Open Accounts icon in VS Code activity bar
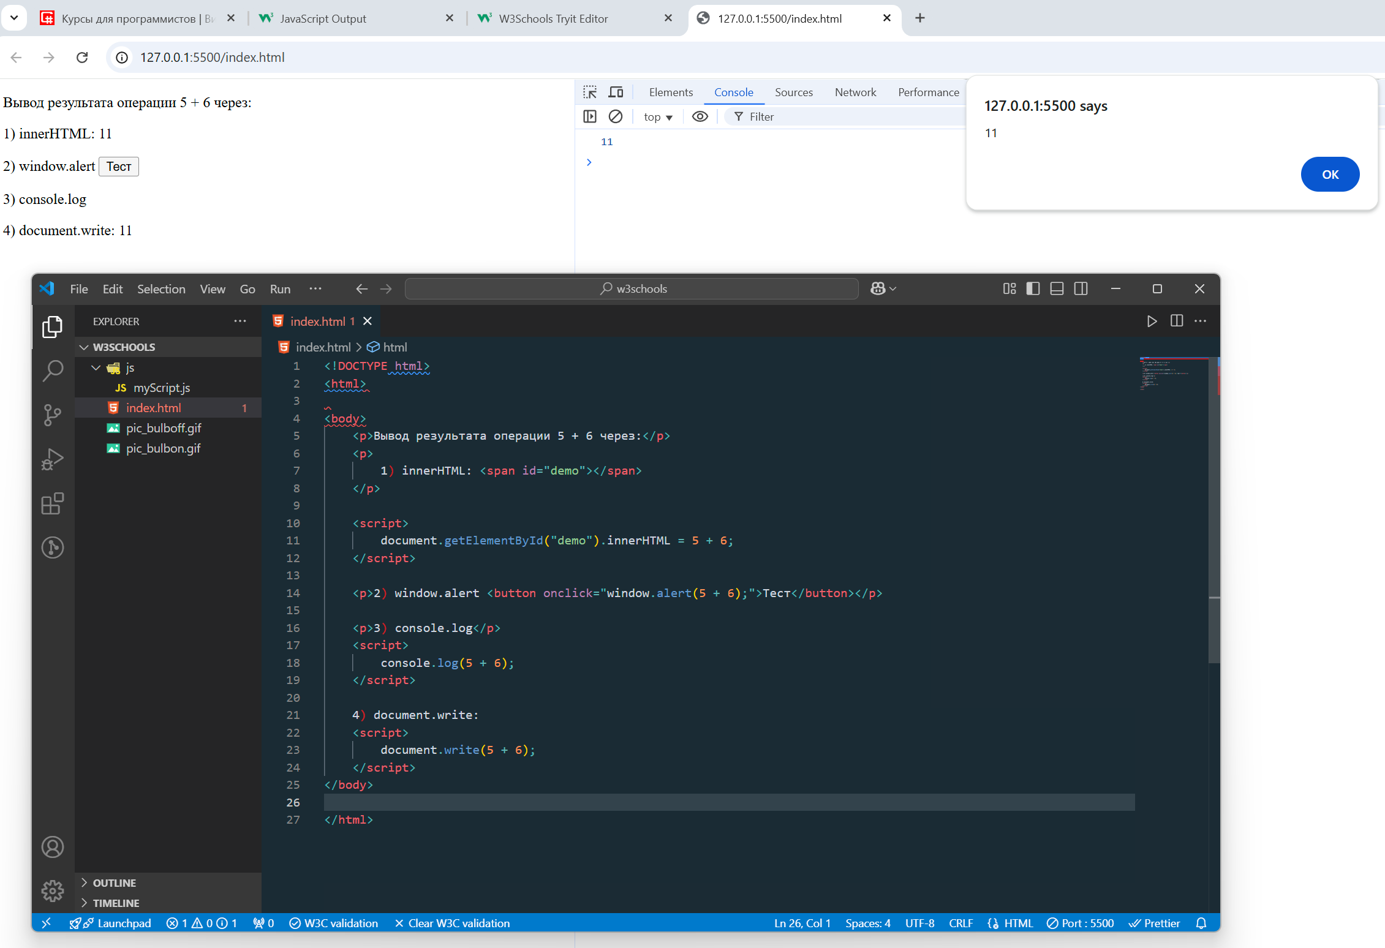Image resolution: width=1385 pixels, height=948 pixels. pos(53,847)
